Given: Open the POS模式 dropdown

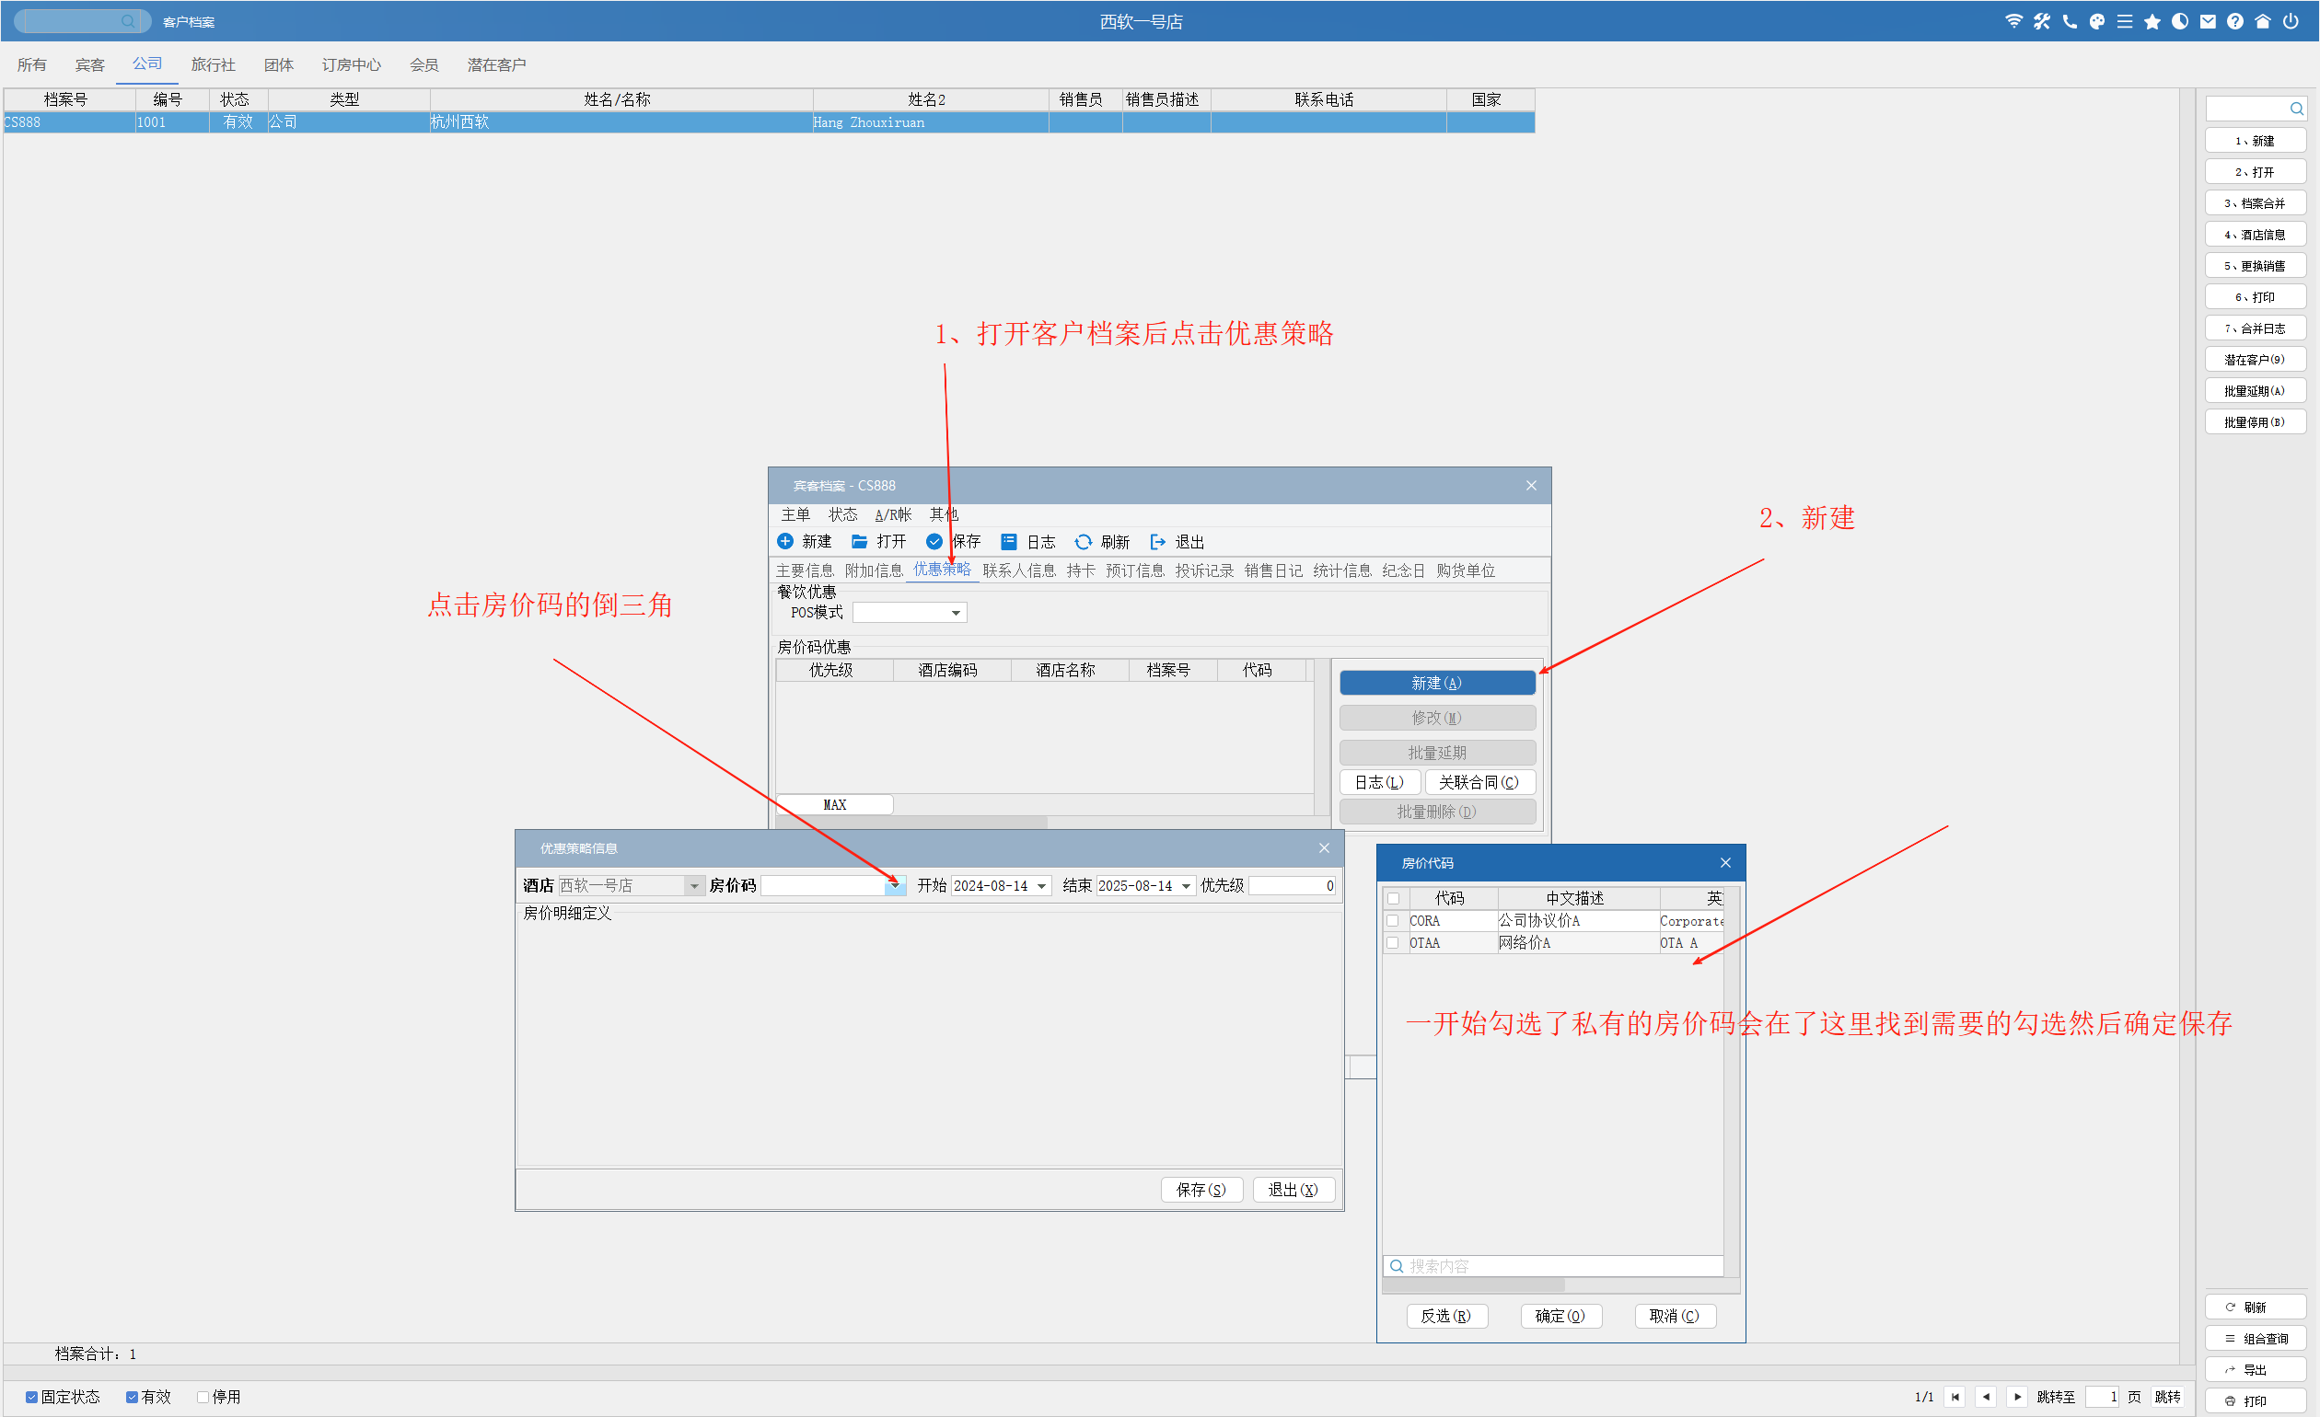Looking at the screenshot, I should coord(956,613).
